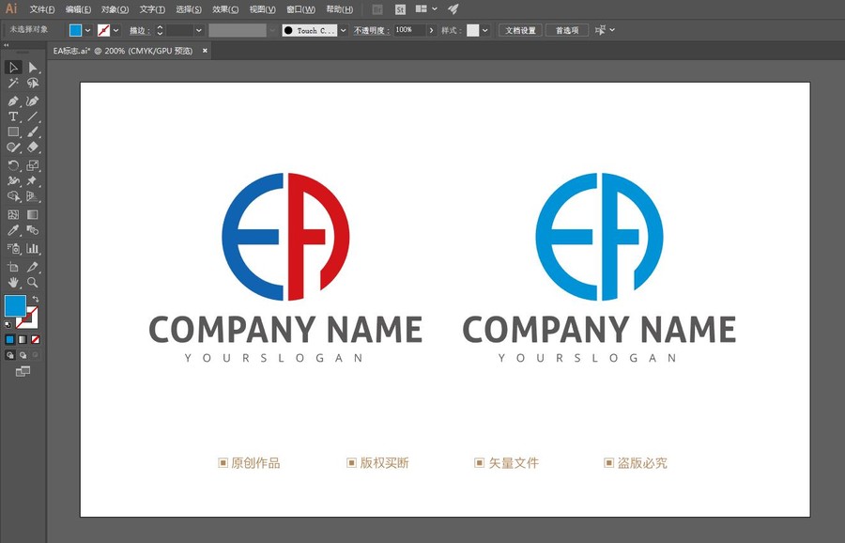The height and width of the screenshot is (543, 845).
Task: Open Adobe Bridge from top bar
Action: tap(377, 9)
